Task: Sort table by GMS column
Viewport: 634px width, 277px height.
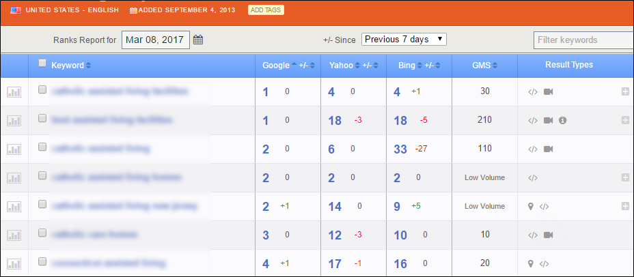Action: [484, 65]
